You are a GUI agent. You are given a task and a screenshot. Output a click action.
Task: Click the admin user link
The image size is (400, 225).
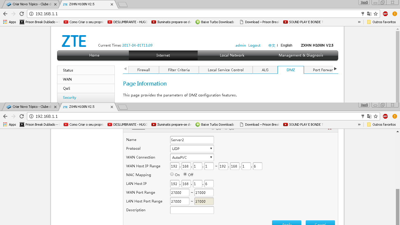coord(241,45)
